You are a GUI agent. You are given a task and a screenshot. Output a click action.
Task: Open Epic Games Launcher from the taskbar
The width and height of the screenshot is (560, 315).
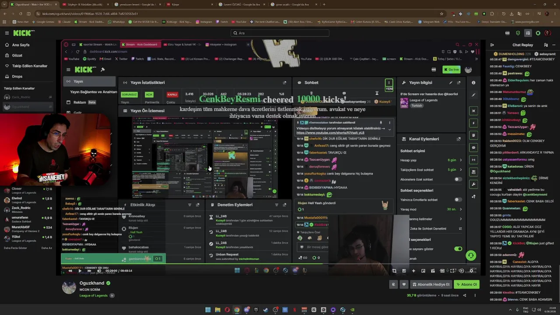click(x=256, y=310)
